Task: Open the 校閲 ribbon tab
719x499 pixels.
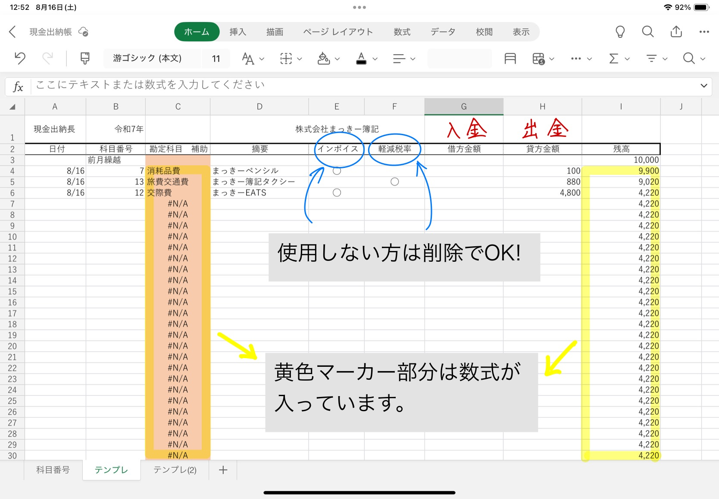Action: point(484,32)
